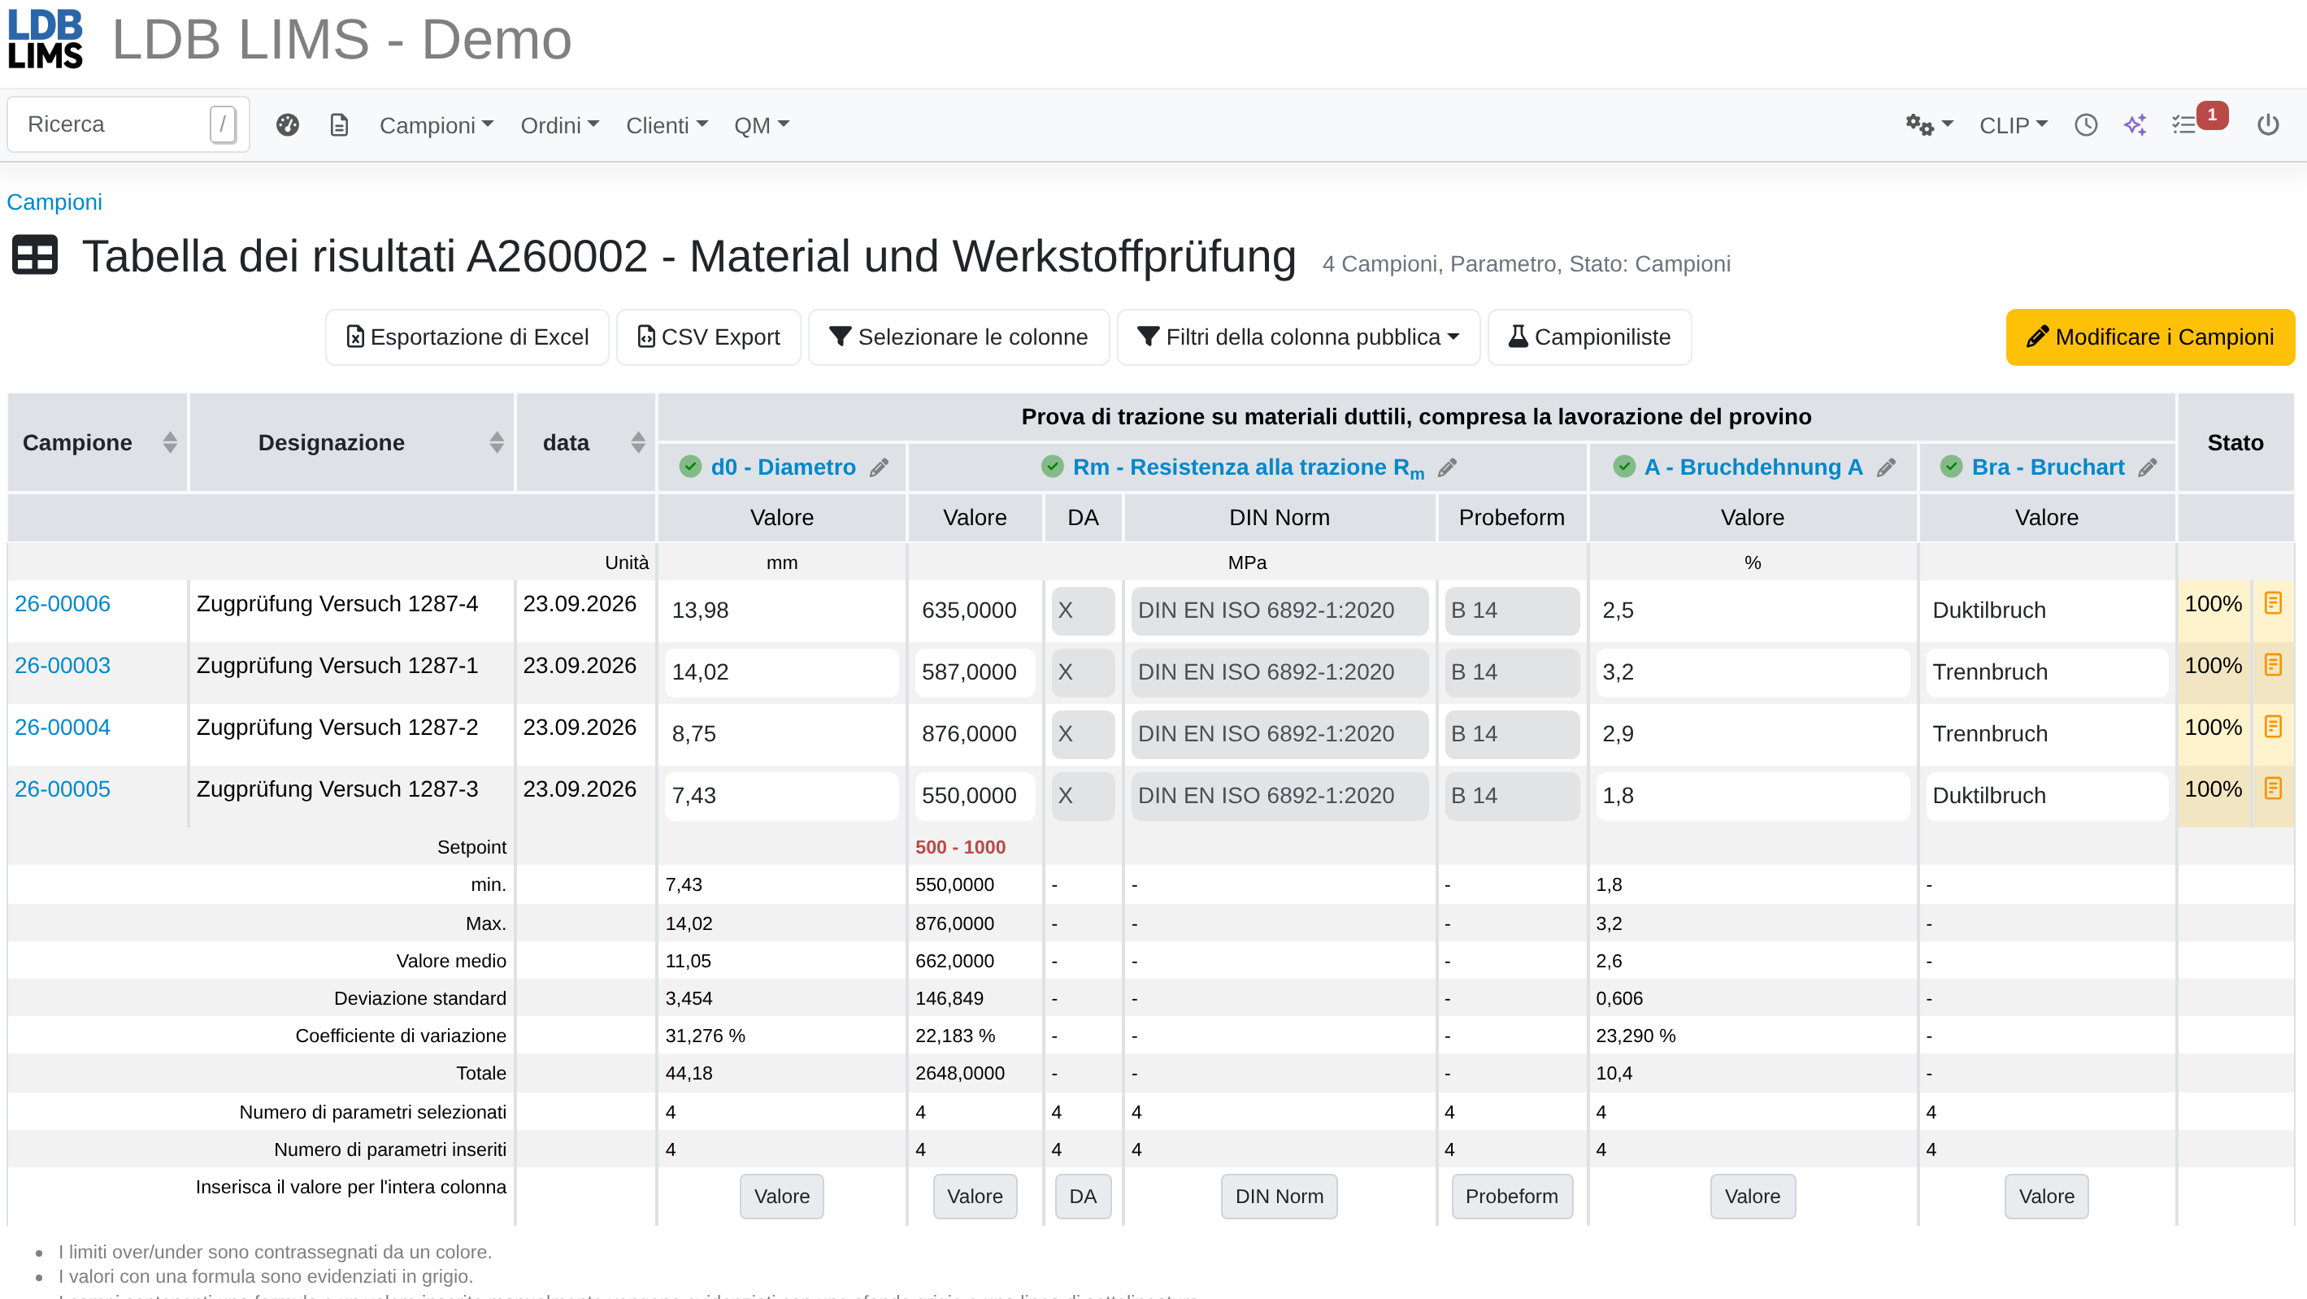Open report icon for sample 26-00006
2307x1299 pixels.
coord(2273,603)
